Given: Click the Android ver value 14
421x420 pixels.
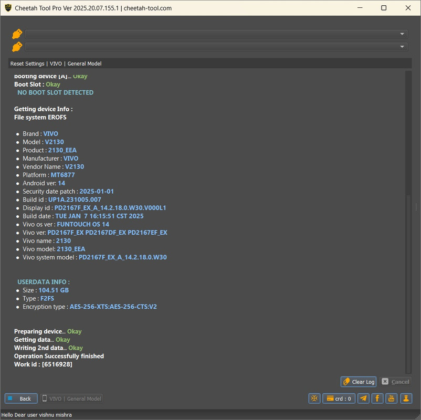Looking at the screenshot, I should pos(61,183).
